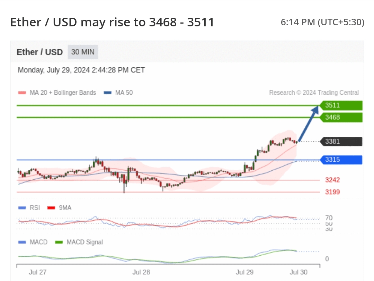374x281 pixels.
Task: Click the RSI legend marker
Action: [x=22, y=208]
